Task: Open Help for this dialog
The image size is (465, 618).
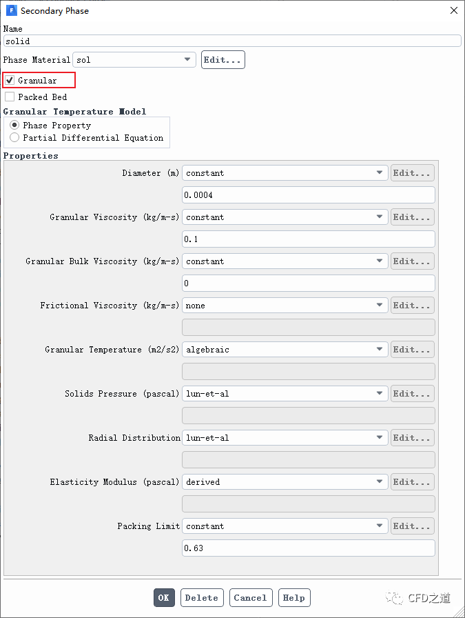Action: pyautogui.click(x=294, y=598)
